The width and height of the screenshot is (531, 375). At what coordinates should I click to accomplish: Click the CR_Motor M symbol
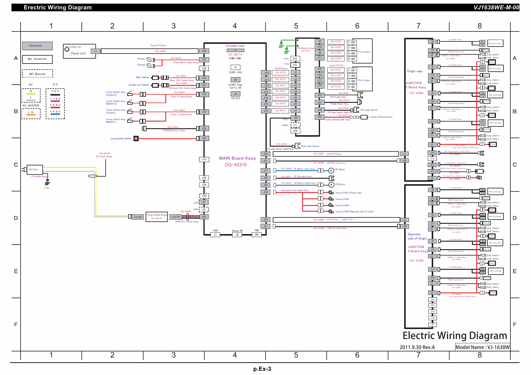coord(331,184)
